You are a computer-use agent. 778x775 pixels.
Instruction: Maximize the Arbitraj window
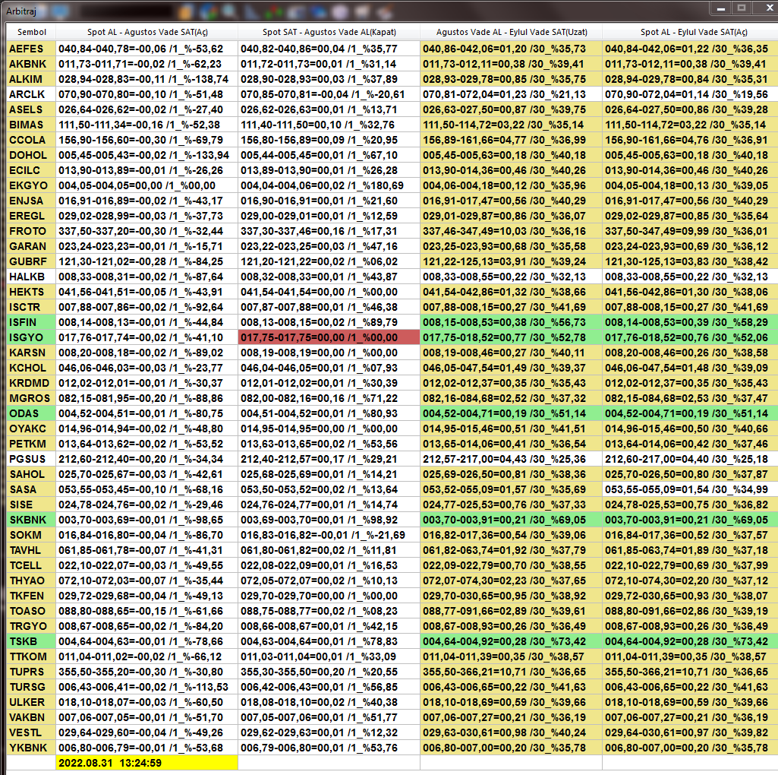742,8
